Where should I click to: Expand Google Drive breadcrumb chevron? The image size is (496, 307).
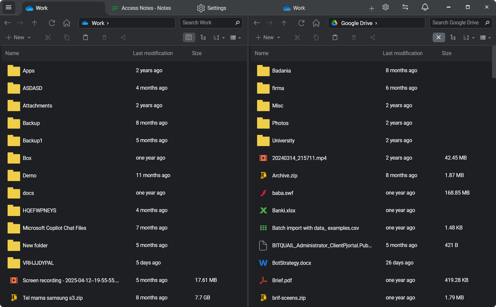(376, 23)
